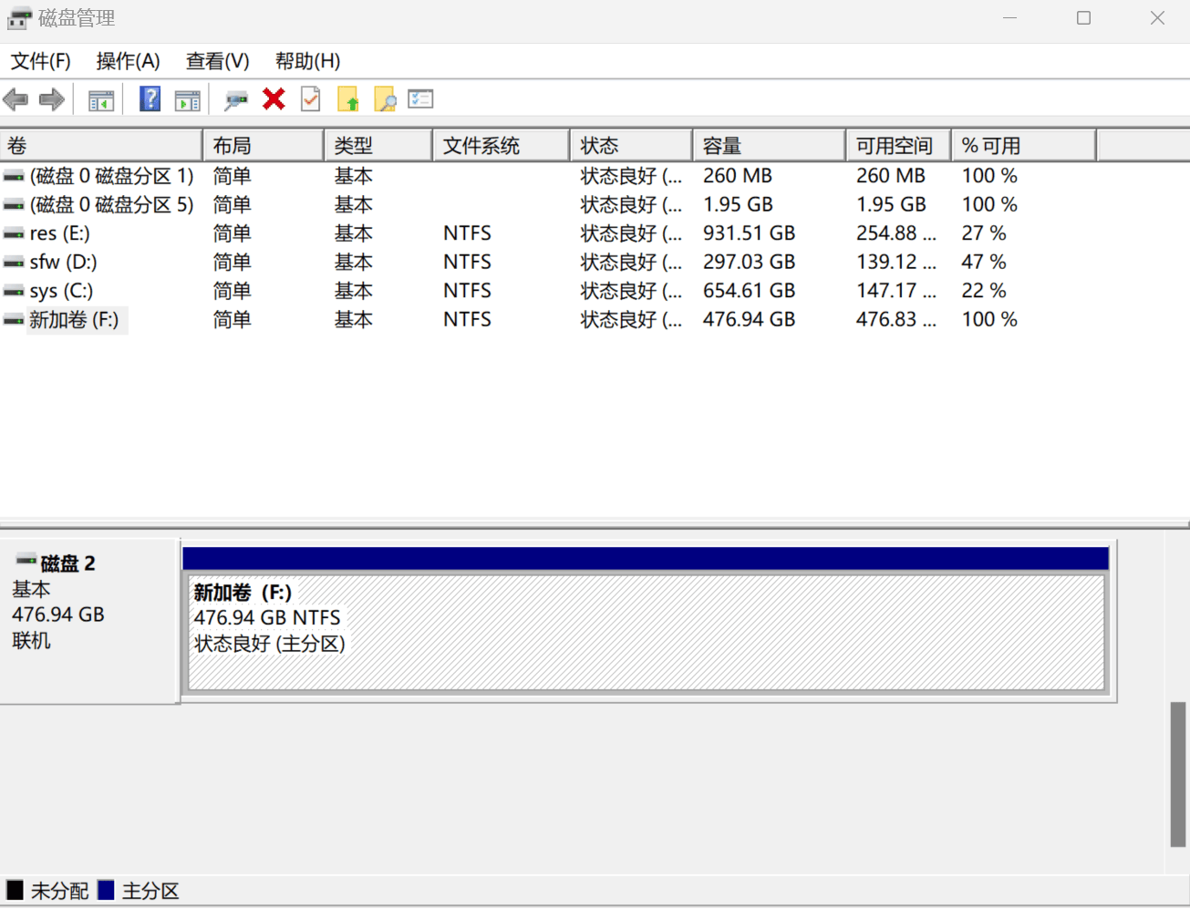The width and height of the screenshot is (1190, 909).
Task: Sort by the 可用空间 column header
Action: (895, 146)
